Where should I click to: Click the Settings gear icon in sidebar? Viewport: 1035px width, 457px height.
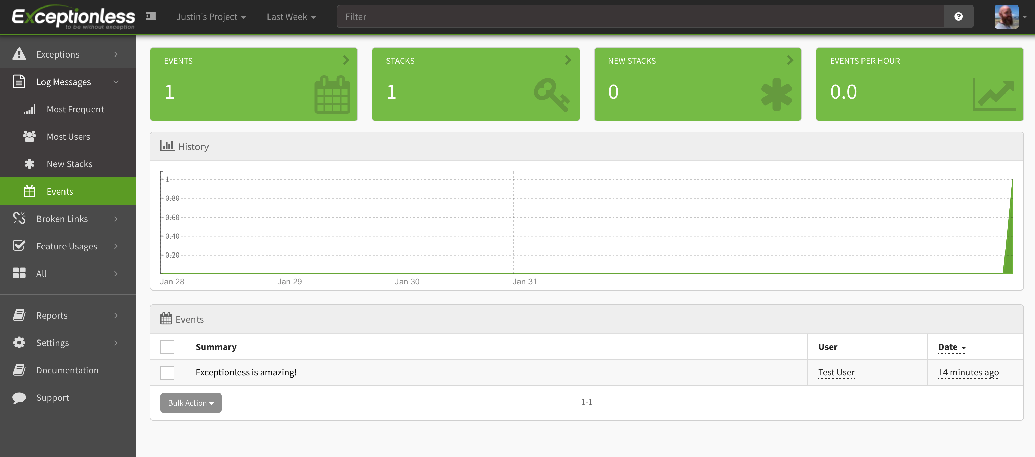[x=19, y=342]
